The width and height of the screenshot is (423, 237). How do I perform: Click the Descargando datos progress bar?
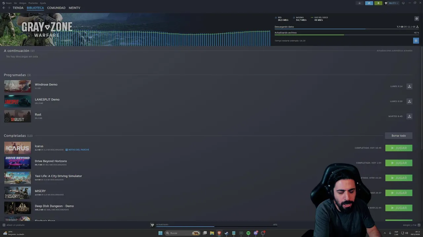347,29
